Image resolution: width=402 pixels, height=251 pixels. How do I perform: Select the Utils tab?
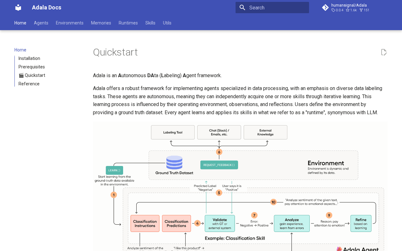point(167,23)
